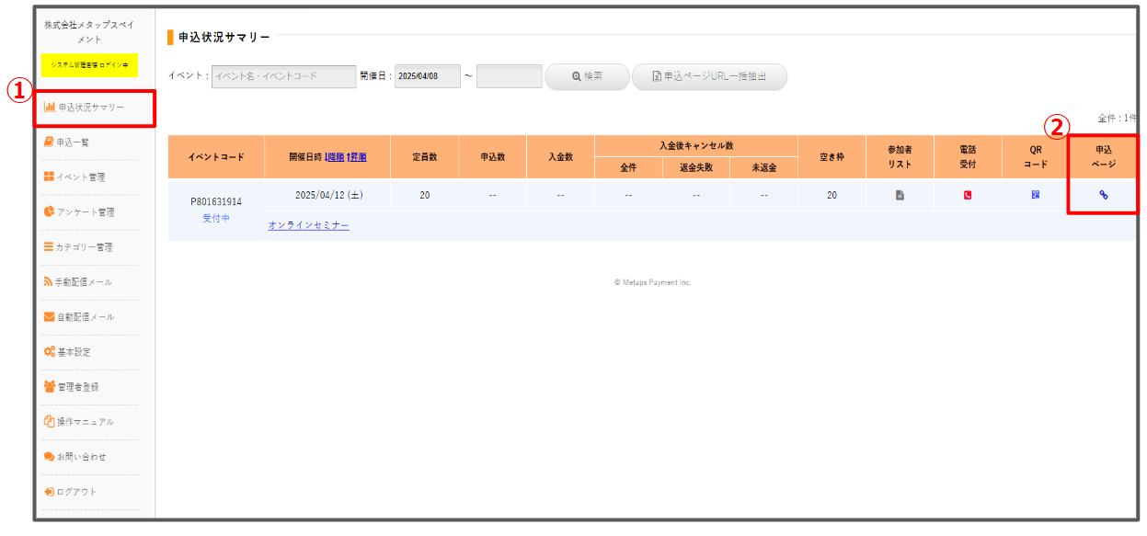
Task: Click the 検索 search button
Action: tap(587, 76)
